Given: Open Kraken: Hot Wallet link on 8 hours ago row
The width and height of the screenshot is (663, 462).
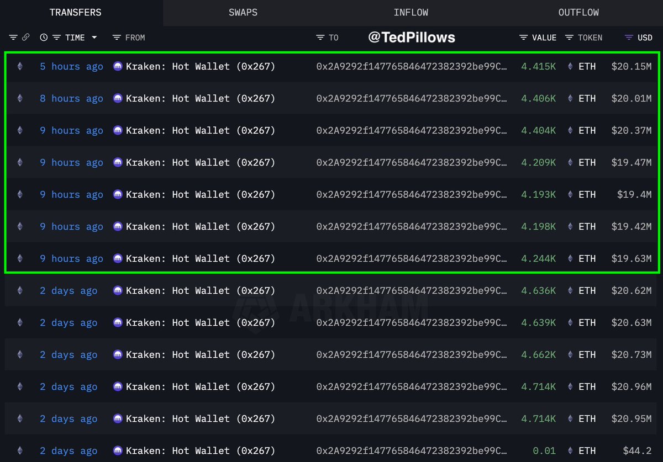Looking at the screenshot, I should 201,98.
